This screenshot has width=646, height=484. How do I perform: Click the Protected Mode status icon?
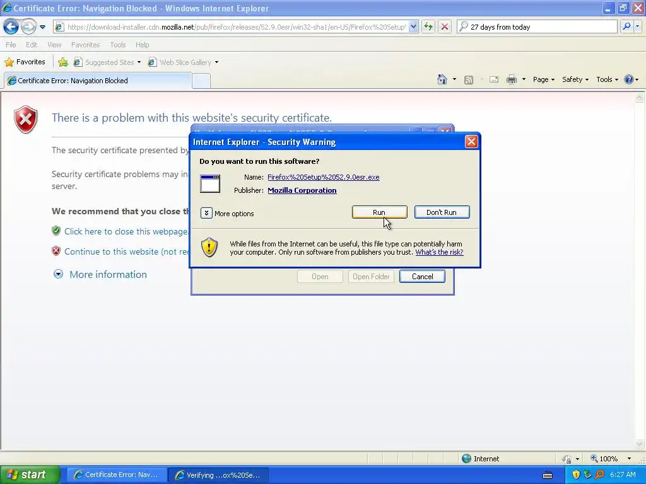click(567, 459)
